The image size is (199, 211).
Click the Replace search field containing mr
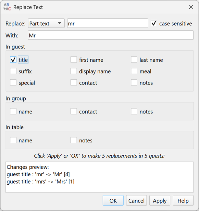pyautogui.click(x=108, y=23)
